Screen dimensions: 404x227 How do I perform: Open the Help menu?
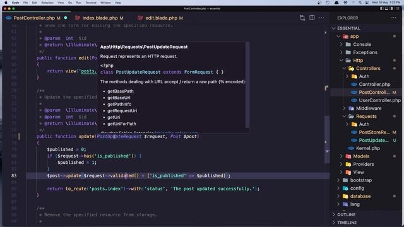pos(118,3)
